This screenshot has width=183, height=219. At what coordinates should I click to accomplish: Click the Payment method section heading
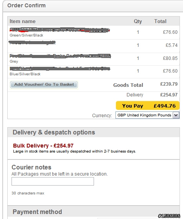37,212
